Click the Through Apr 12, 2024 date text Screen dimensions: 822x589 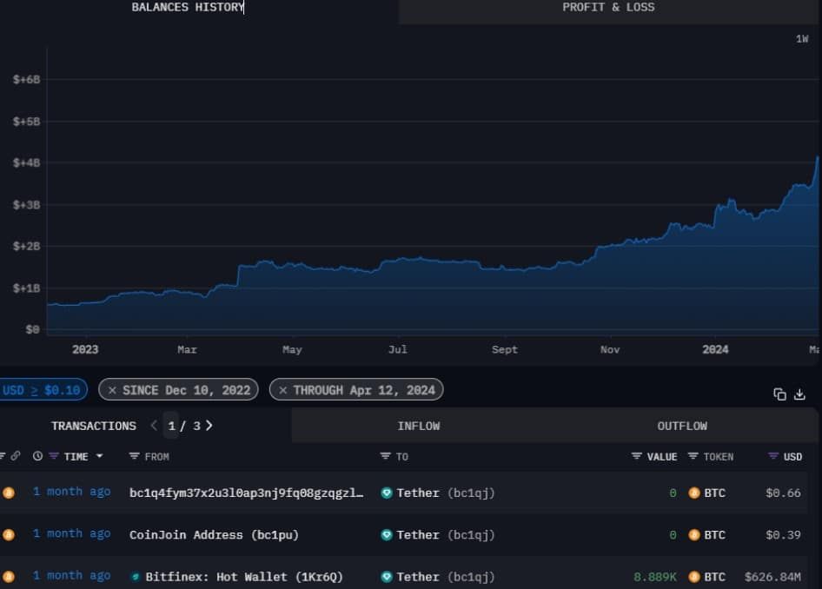(x=364, y=390)
